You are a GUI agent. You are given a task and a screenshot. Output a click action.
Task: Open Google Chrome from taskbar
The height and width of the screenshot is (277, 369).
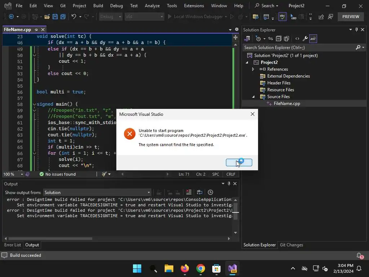click(x=200, y=268)
